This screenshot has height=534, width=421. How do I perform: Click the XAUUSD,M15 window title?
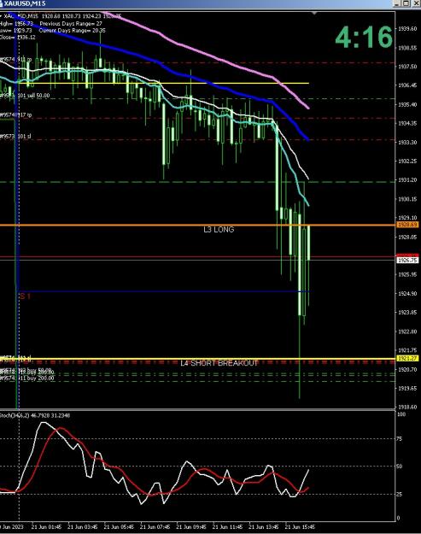(24, 3)
